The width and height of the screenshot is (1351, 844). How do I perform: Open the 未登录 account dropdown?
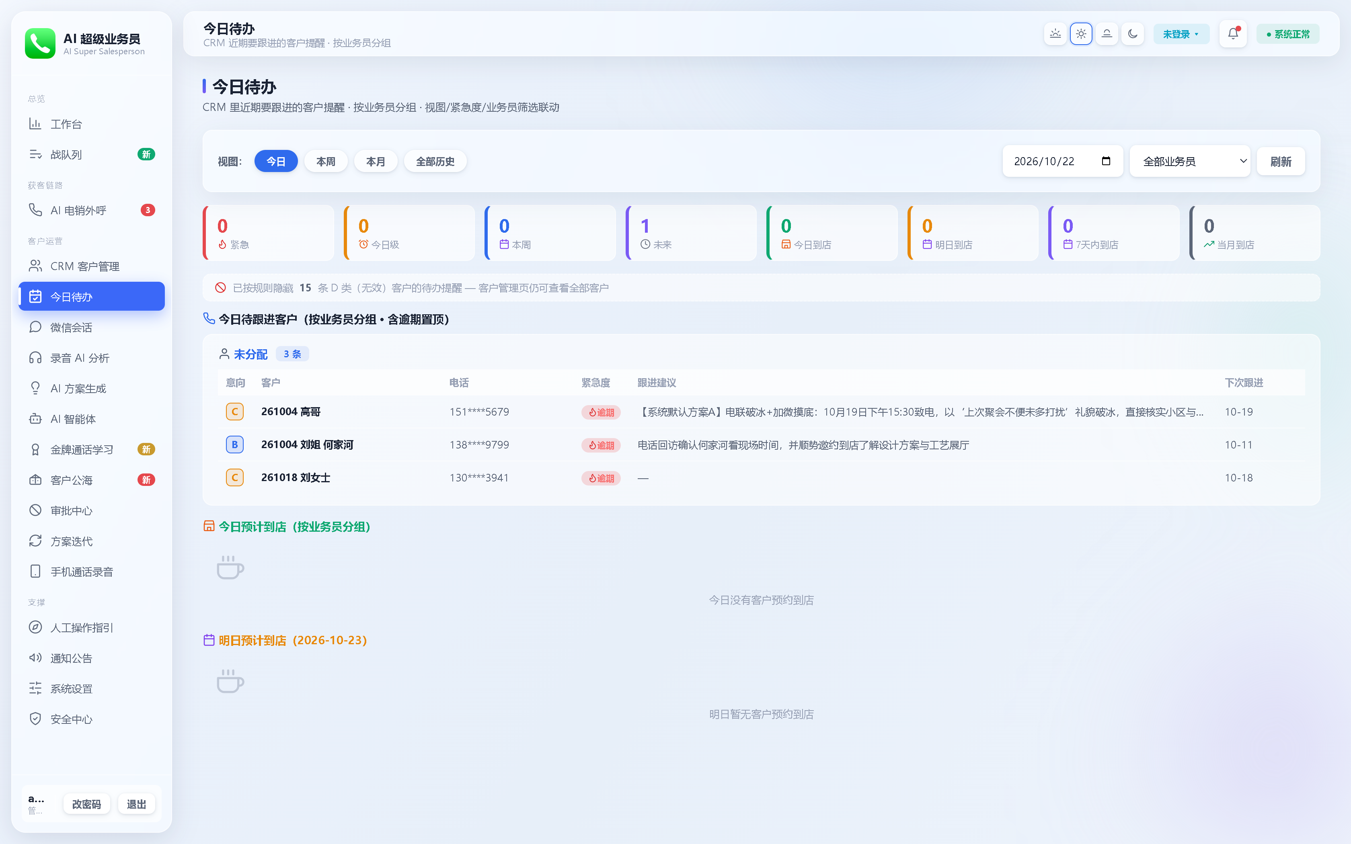pos(1181,34)
